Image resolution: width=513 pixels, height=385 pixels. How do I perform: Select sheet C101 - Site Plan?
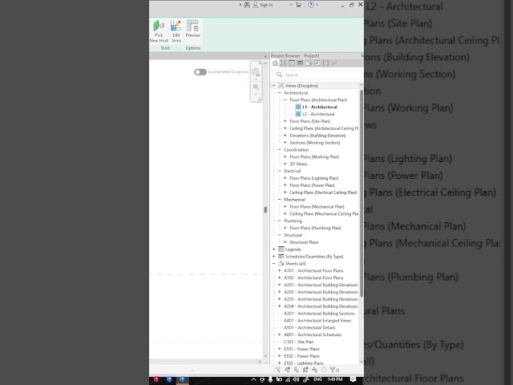click(299, 342)
